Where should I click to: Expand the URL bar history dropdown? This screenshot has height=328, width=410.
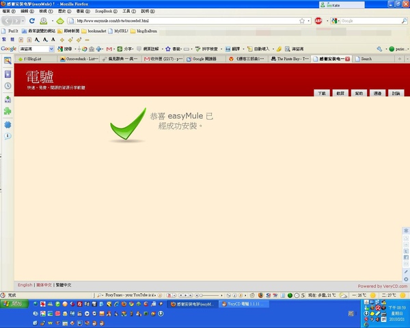pyautogui.click(x=309, y=20)
